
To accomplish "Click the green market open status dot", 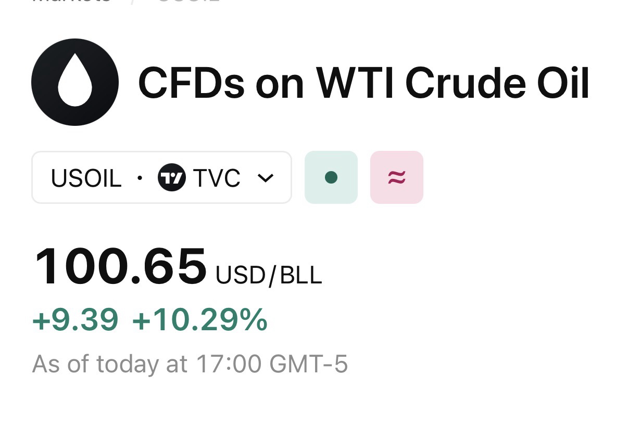I will (331, 178).
